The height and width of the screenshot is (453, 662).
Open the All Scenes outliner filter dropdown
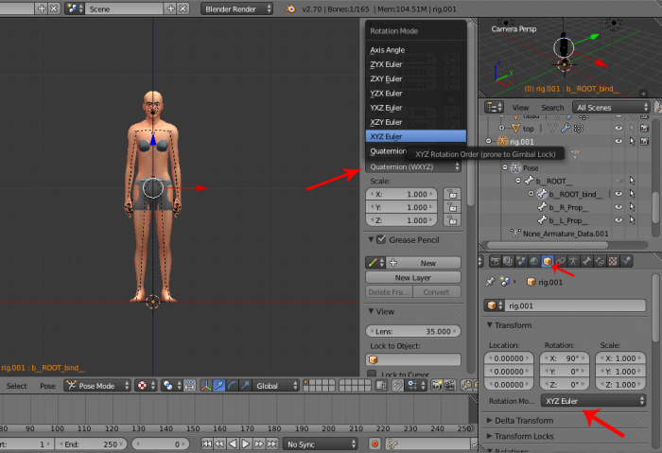611,107
